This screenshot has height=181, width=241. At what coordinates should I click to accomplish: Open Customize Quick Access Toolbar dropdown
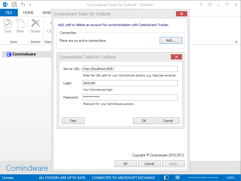(x=30, y=5)
